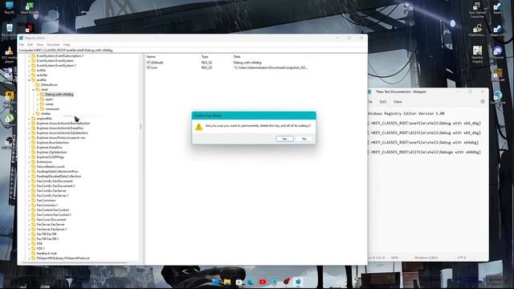
Task: Expand the runas subkey arrow
Action: coord(38,104)
